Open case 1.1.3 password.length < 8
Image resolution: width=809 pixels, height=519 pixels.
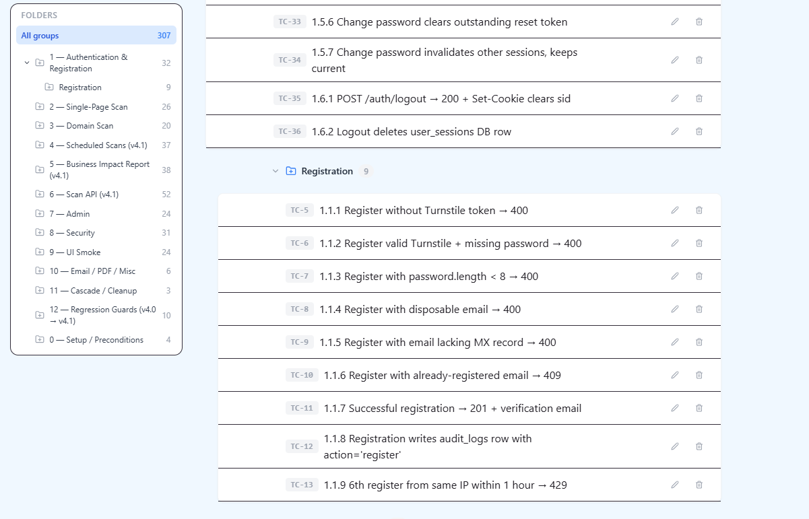(428, 276)
